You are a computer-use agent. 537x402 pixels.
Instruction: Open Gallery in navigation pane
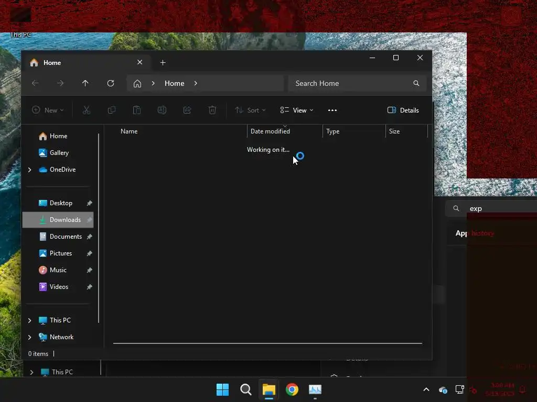pos(59,153)
